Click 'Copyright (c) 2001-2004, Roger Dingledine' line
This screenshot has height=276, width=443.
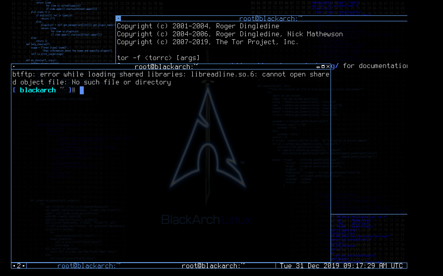point(198,26)
